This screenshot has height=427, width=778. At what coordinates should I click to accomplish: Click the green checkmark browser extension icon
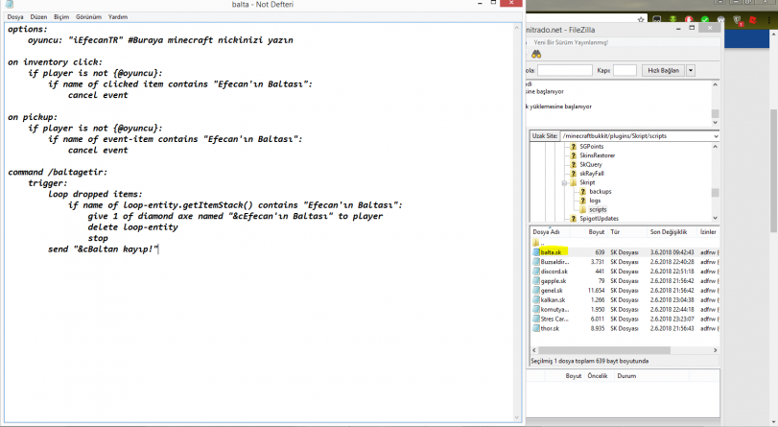pyautogui.click(x=704, y=20)
